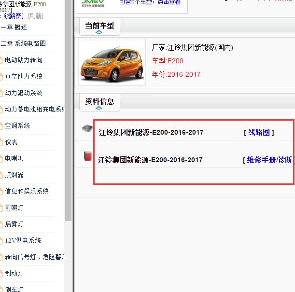Click document icon beside 点烟器
The image size is (295, 292).
[1, 175]
